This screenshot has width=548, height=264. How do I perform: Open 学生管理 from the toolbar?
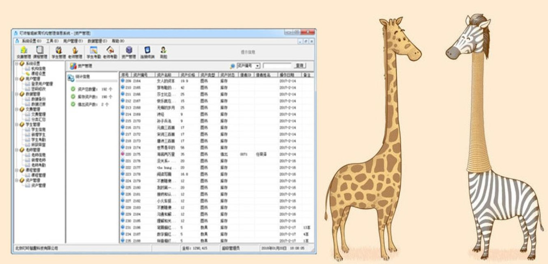[x=58, y=52]
